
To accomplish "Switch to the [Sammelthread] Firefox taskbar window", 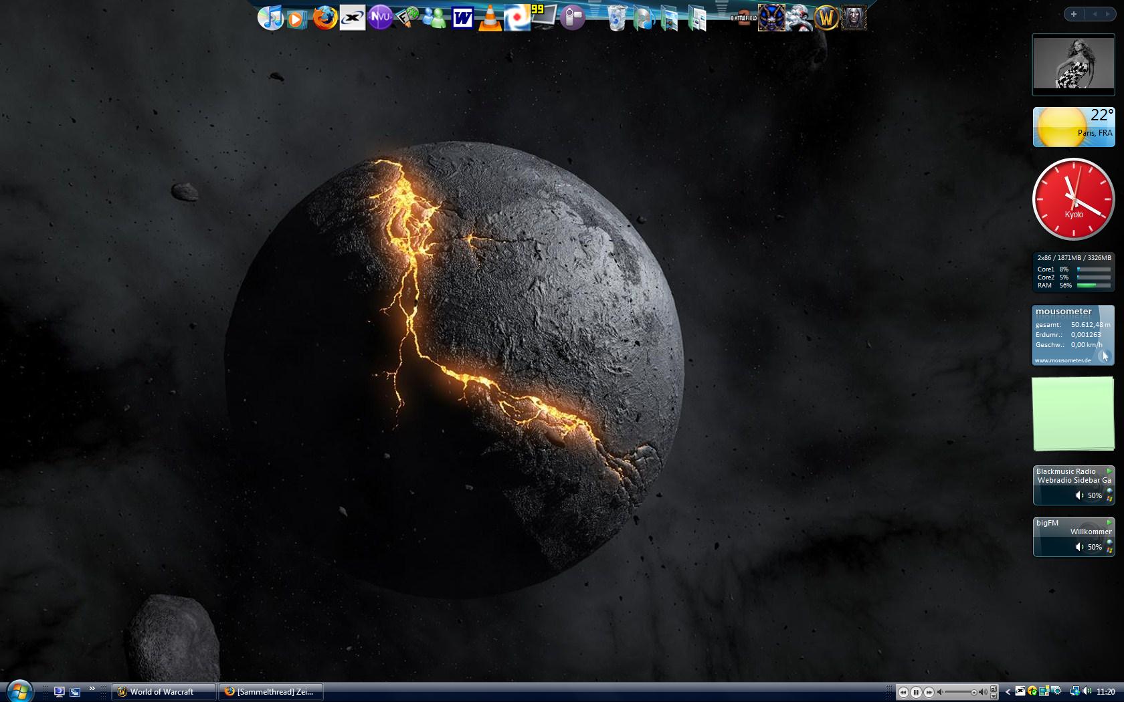I will pos(271,692).
